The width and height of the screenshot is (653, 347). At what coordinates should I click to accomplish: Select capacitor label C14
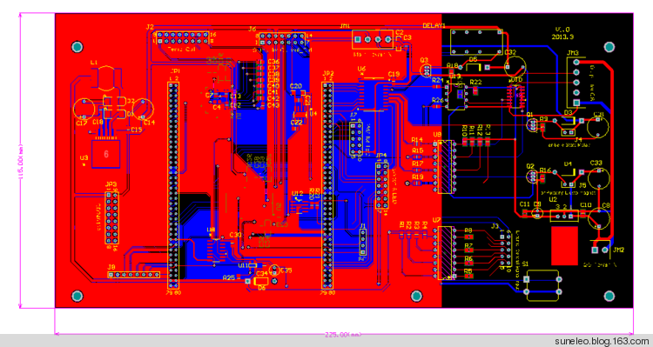point(149,123)
